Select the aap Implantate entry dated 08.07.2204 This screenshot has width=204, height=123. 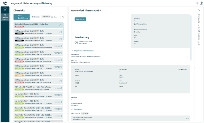[x=38, y=102]
